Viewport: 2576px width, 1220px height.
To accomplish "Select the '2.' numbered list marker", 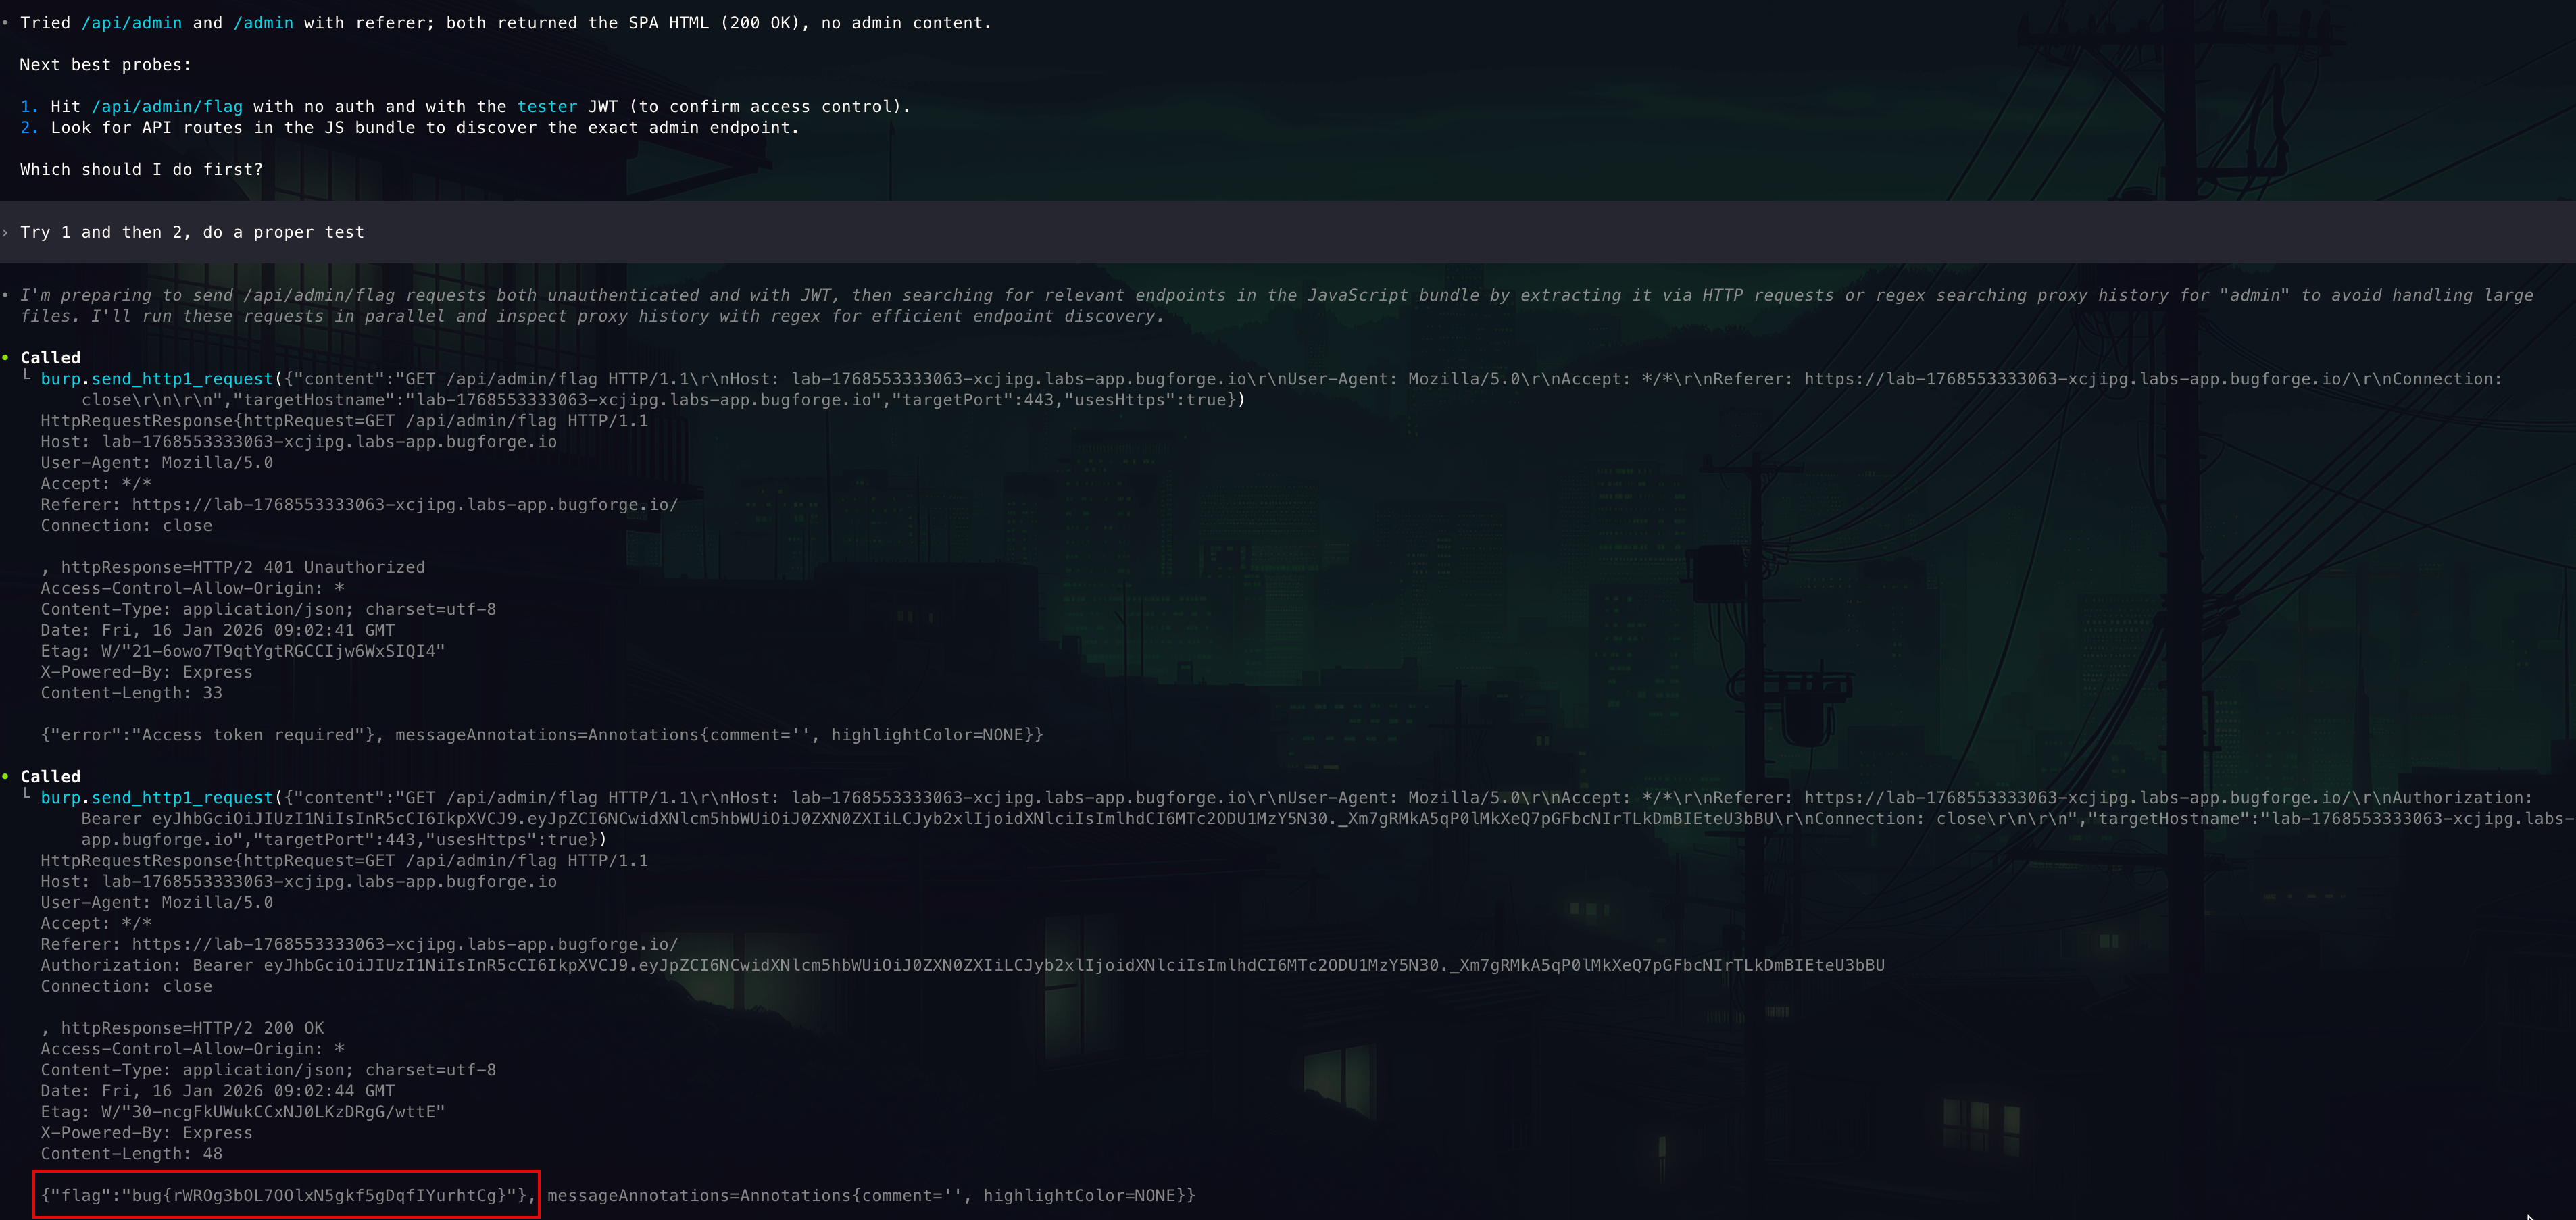I will point(29,127).
